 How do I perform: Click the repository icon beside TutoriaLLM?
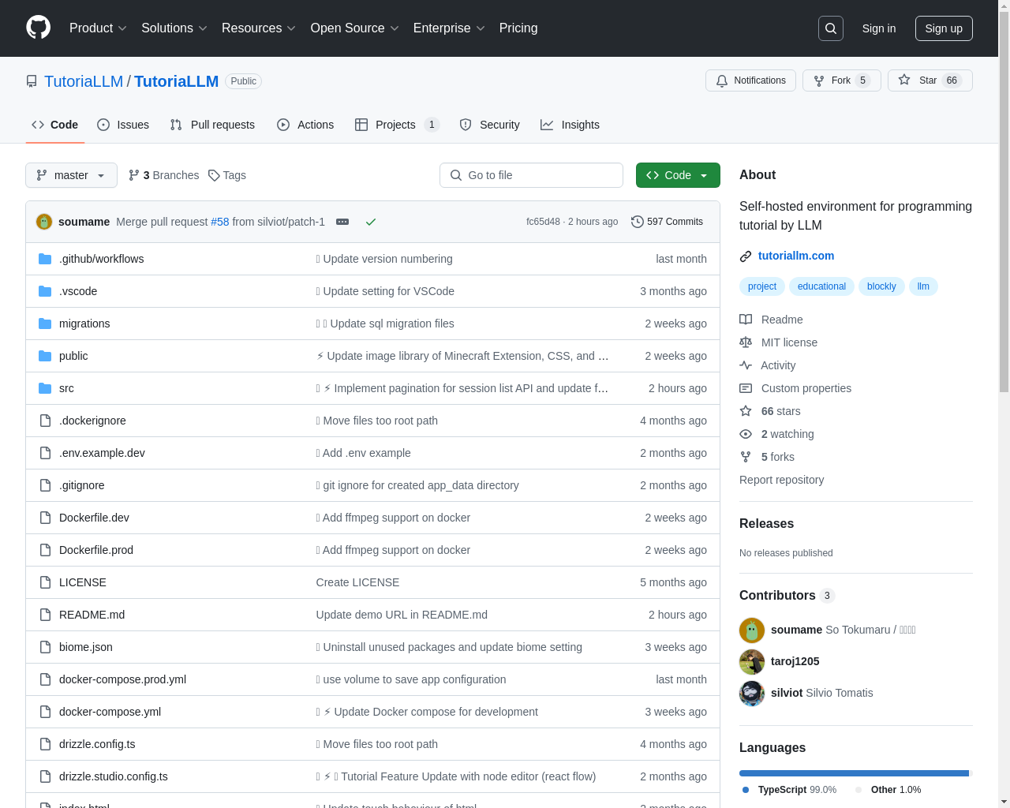[32, 81]
